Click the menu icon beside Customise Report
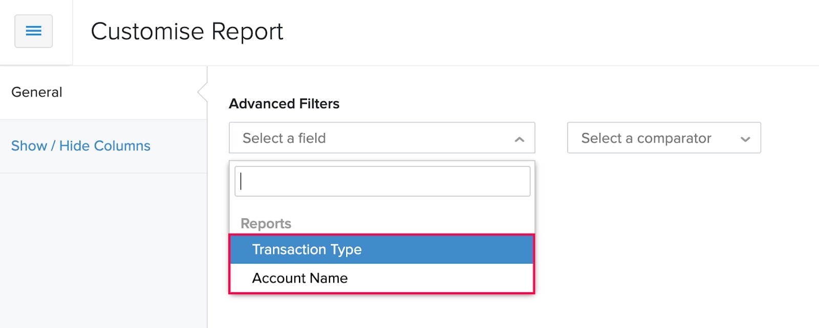The width and height of the screenshot is (819, 328). pyautogui.click(x=33, y=31)
